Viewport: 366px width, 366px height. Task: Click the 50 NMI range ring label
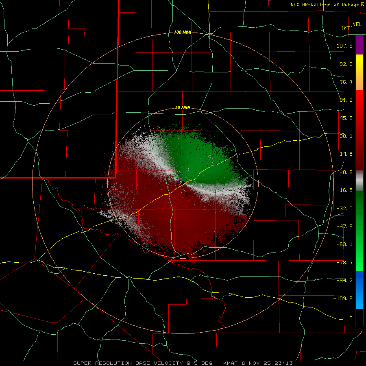[x=183, y=108]
